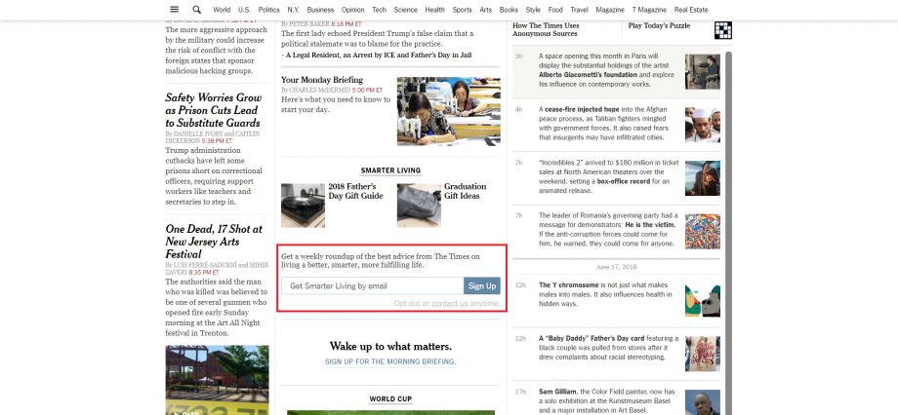
Task: Click the Incredibles 2 story thumbnail
Action: (703, 177)
